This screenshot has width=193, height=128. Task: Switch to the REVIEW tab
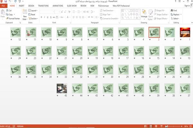83,6
